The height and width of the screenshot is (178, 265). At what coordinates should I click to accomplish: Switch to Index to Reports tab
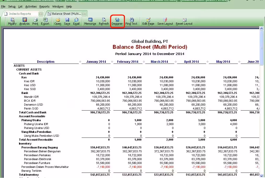pos(20,14)
